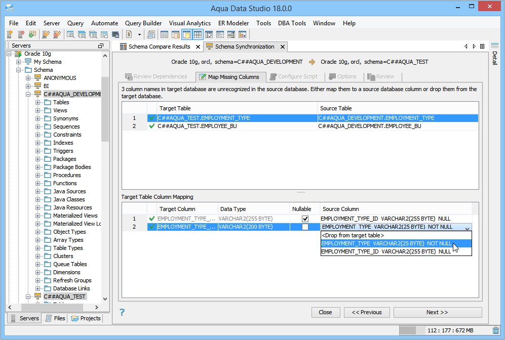This screenshot has height=340, width=505.
Task: Click the script scroll toolbar icon
Action: 151,34
